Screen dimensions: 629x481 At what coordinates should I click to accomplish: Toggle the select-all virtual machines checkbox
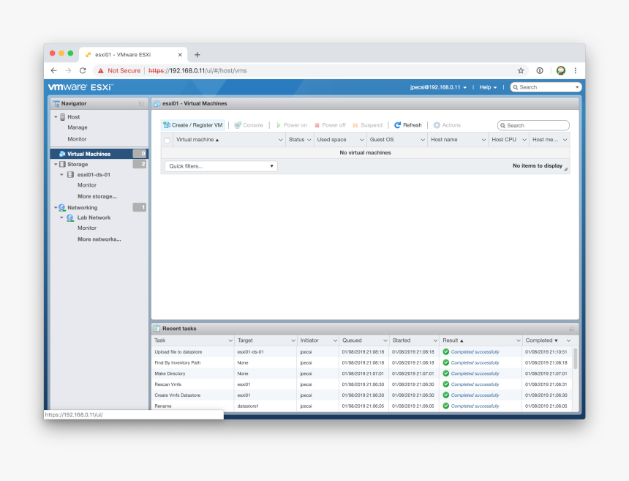tap(167, 140)
